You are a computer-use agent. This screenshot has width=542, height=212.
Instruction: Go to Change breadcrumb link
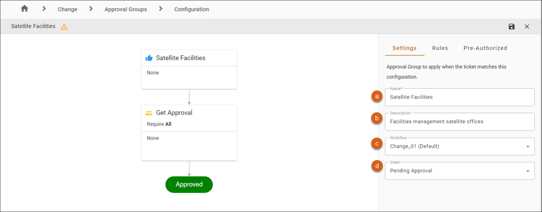click(67, 9)
